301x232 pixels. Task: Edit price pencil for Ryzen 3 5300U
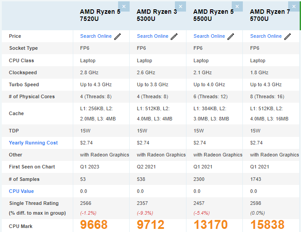click(x=174, y=36)
